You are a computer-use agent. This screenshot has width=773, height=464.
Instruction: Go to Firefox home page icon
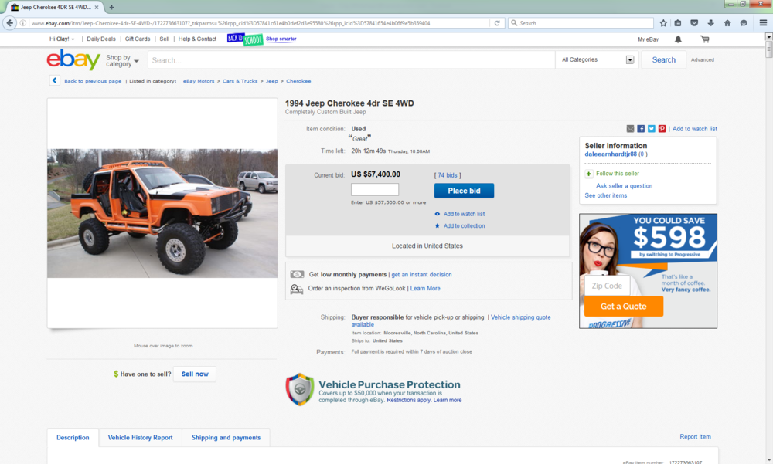tap(727, 23)
